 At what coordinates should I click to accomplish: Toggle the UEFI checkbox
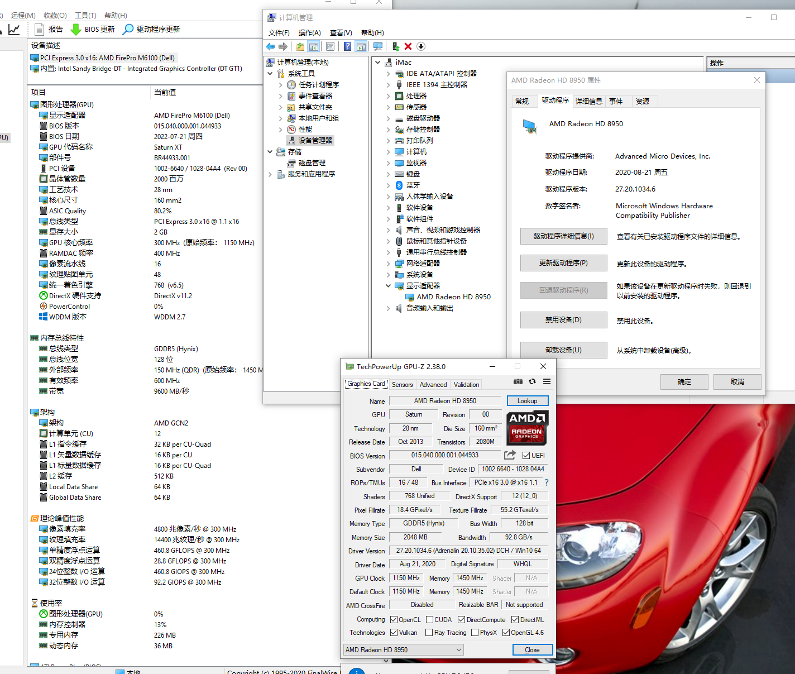click(526, 455)
